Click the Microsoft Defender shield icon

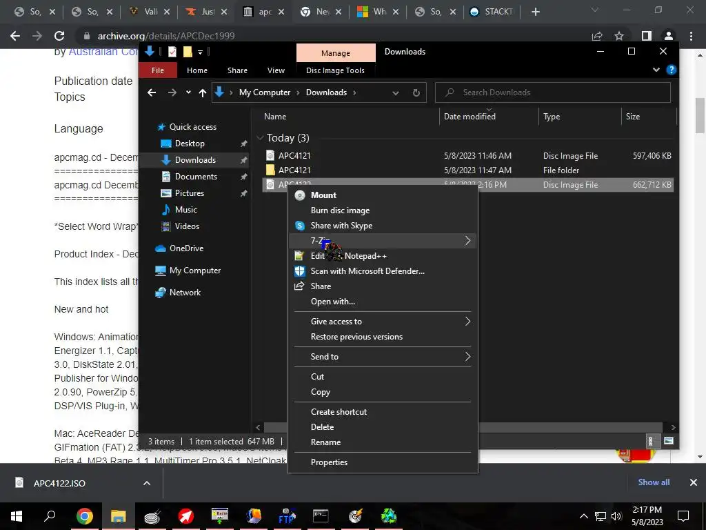tap(299, 271)
